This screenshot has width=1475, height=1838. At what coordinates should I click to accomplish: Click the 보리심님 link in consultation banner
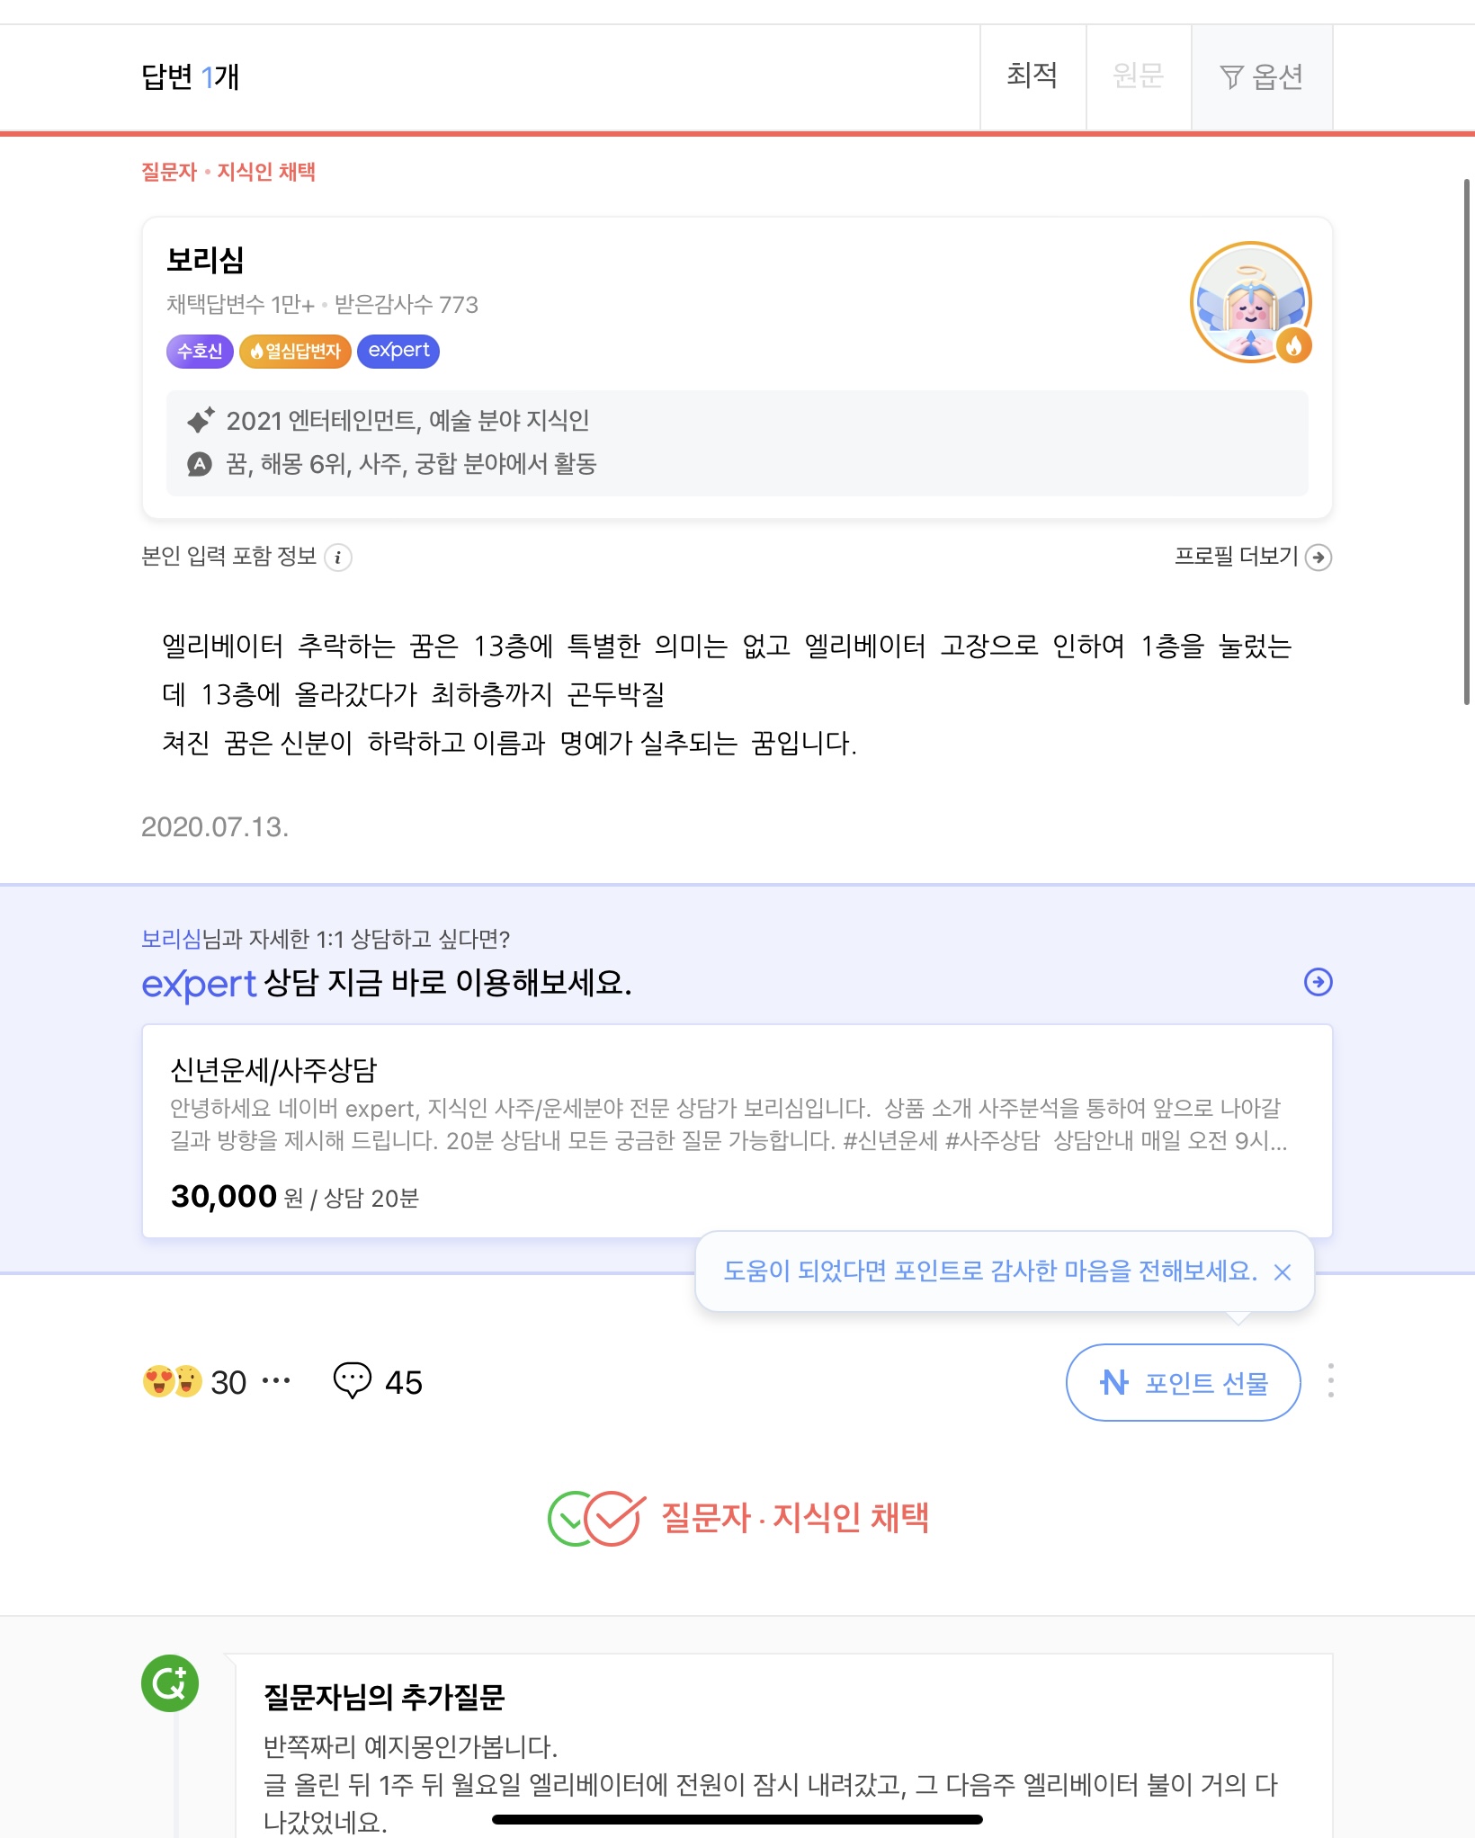[171, 939]
